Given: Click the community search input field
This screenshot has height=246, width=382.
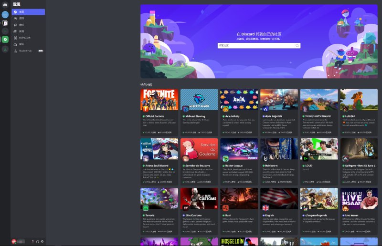Looking at the screenshot, I should [x=255, y=46].
